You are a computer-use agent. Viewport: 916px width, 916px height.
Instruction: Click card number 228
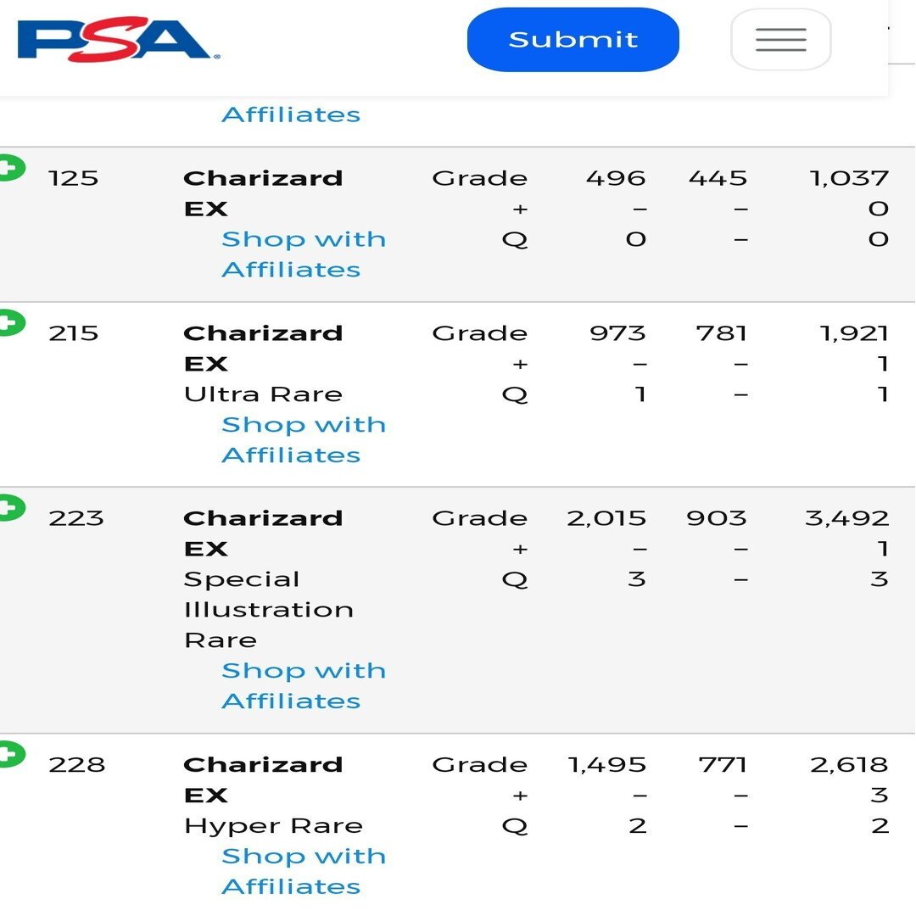[x=77, y=765]
